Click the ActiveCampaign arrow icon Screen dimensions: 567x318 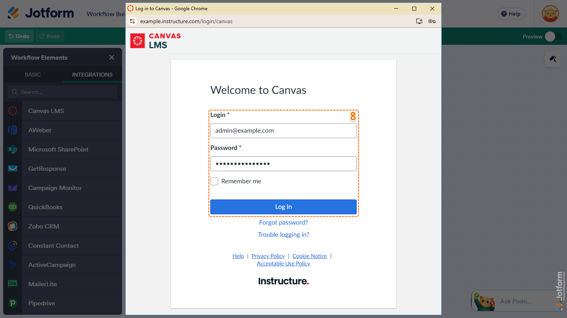[x=13, y=265]
